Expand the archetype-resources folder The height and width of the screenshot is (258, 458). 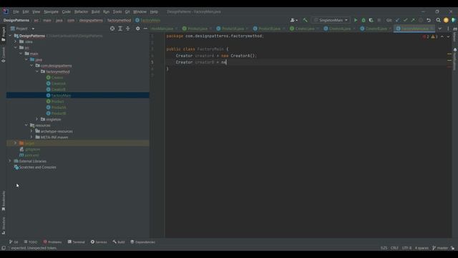(31, 131)
